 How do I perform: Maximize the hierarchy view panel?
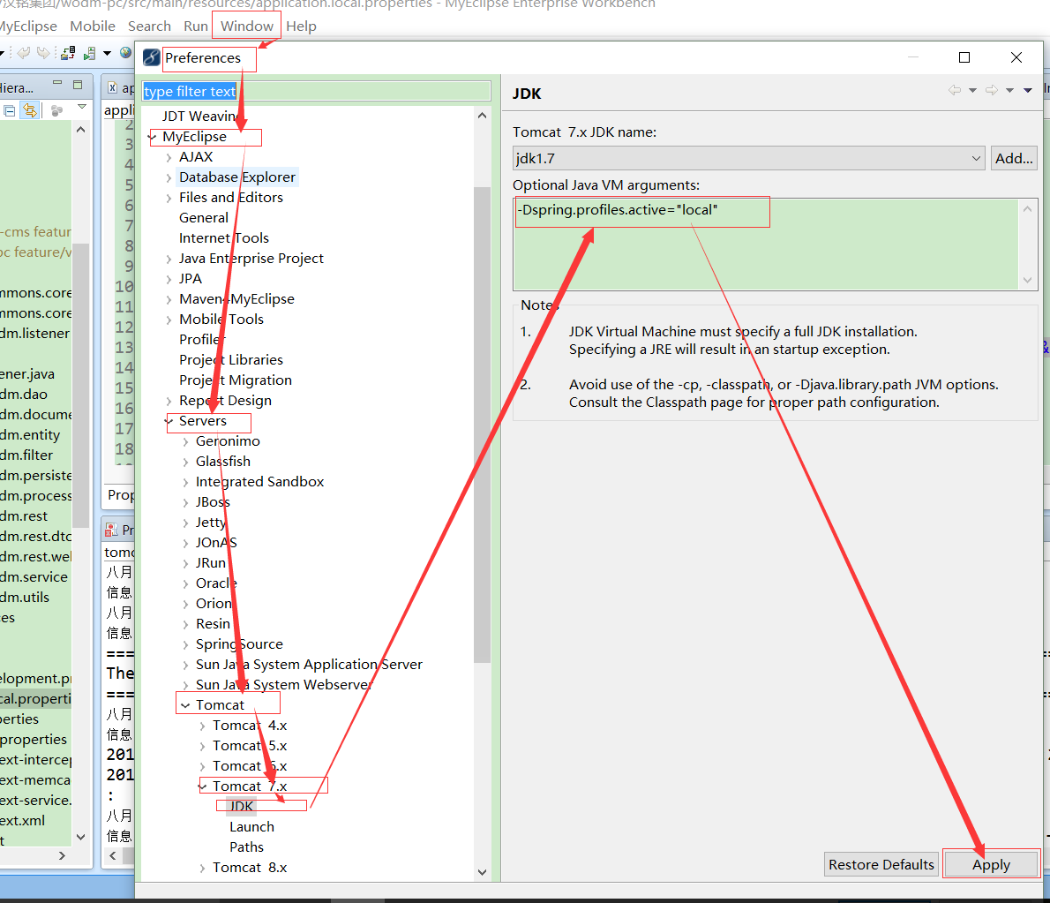pyautogui.click(x=78, y=85)
